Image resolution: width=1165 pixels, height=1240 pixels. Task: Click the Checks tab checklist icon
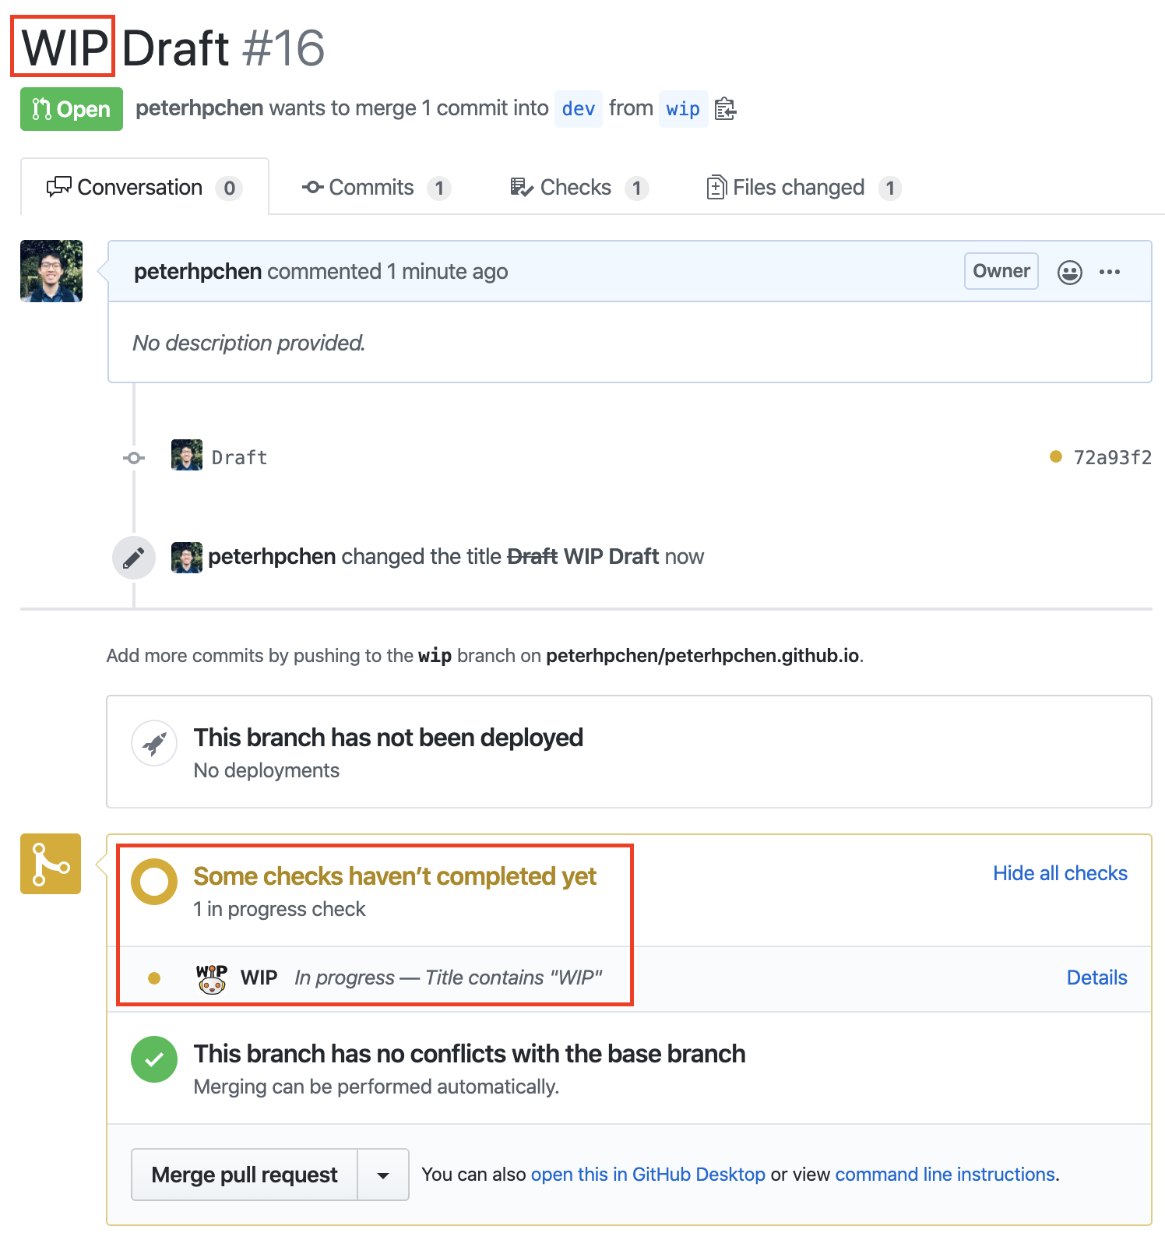[521, 187]
